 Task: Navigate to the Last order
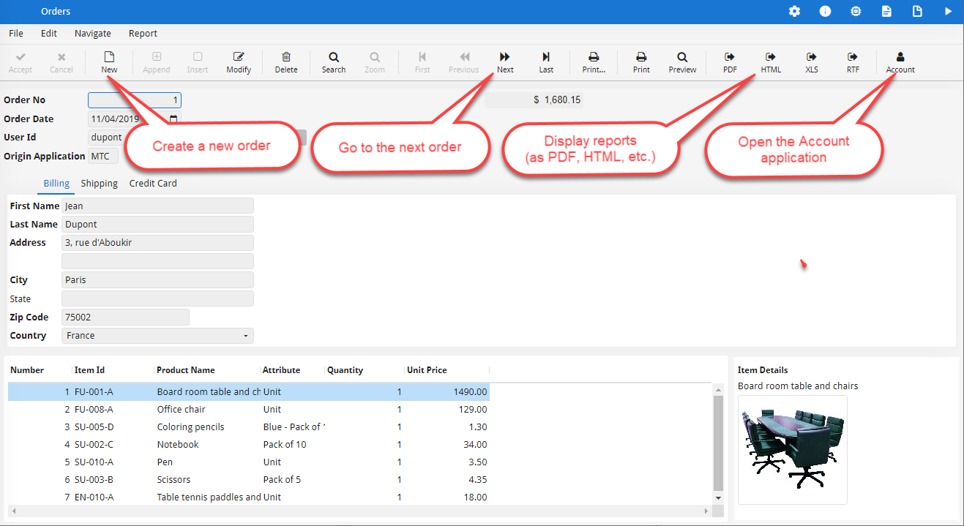tap(545, 62)
